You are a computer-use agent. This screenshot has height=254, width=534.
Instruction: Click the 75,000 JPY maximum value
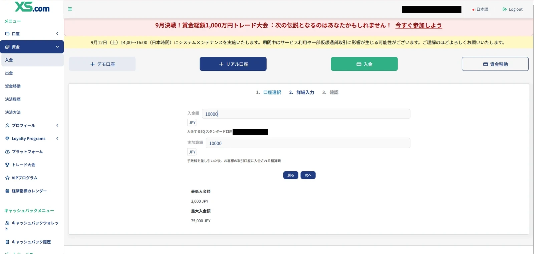click(201, 221)
